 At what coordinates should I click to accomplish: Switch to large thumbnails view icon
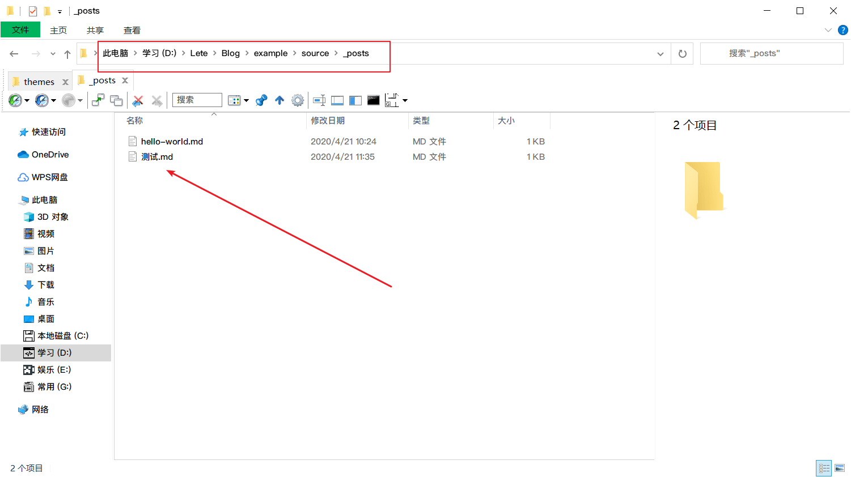(x=840, y=468)
